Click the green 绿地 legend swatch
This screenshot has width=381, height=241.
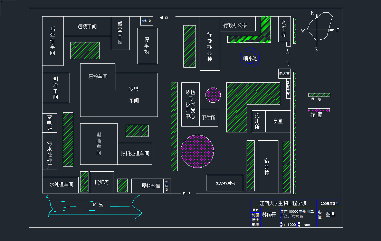point(319,95)
